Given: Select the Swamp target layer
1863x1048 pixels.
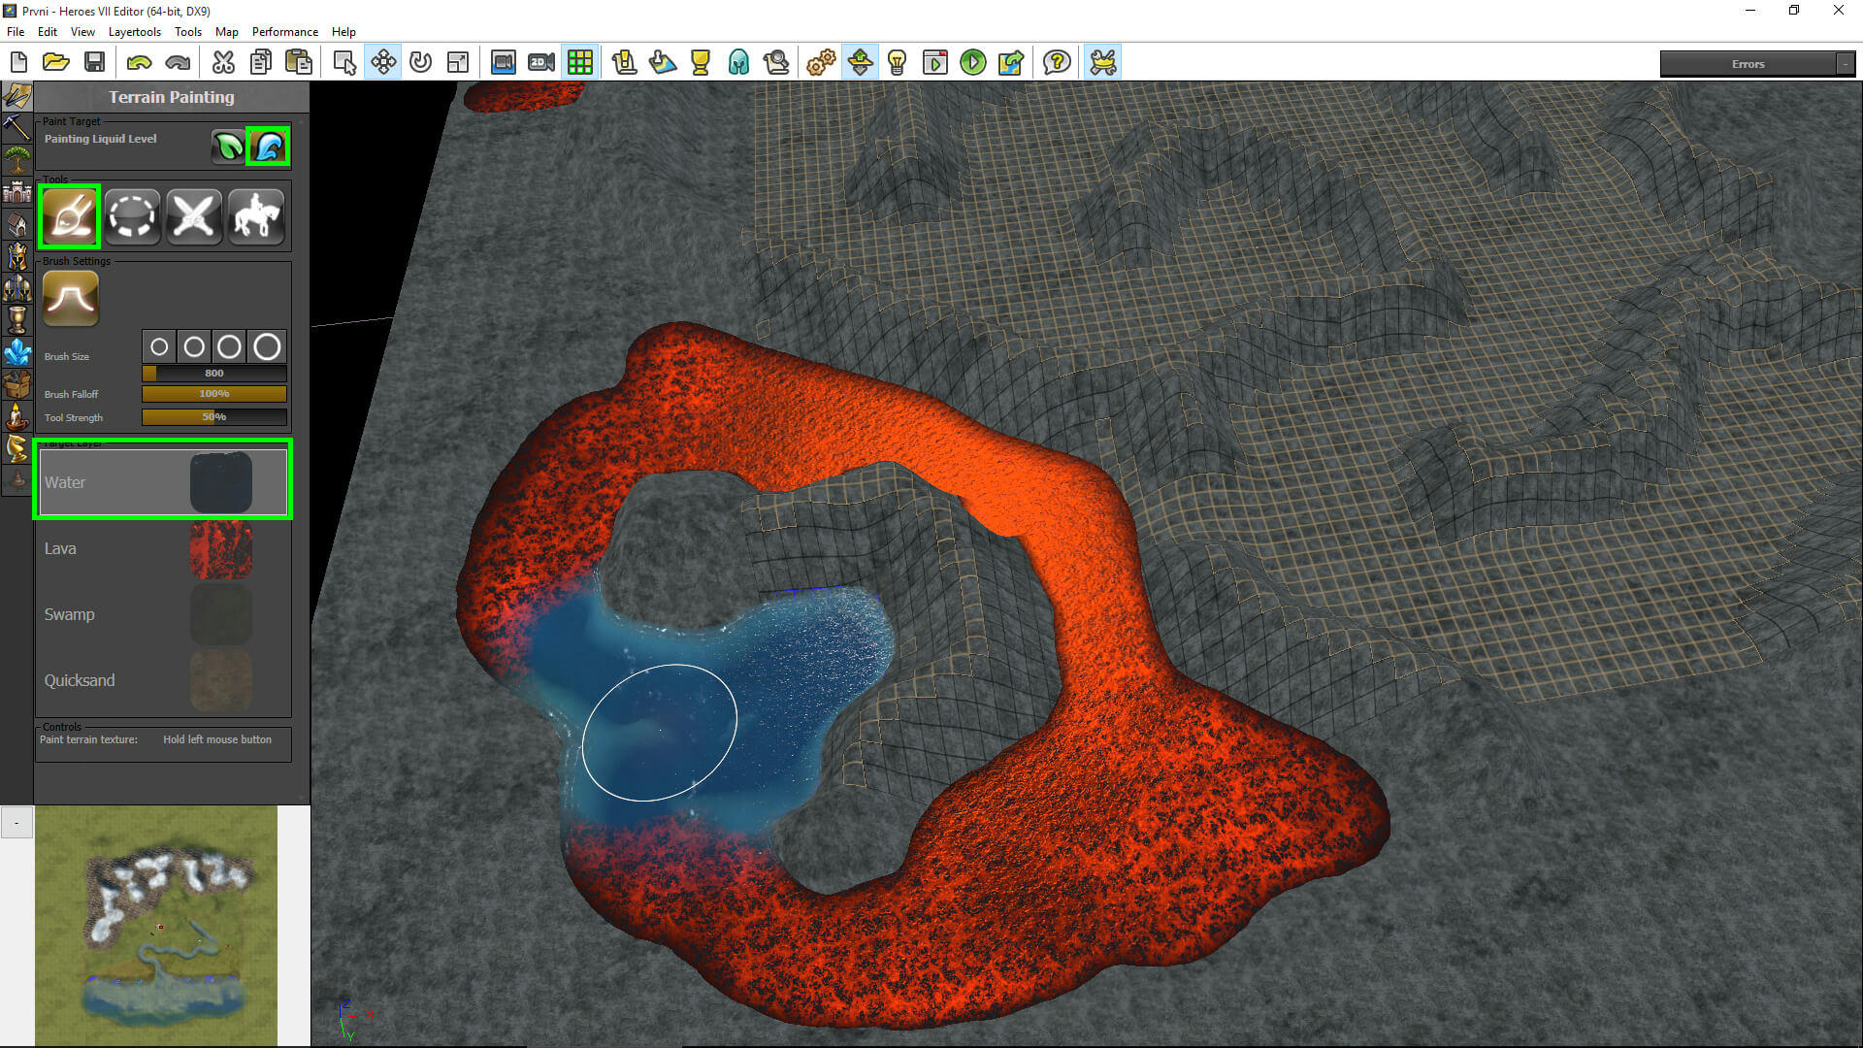Looking at the screenshot, I should pyautogui.click(x=163, y=614).
